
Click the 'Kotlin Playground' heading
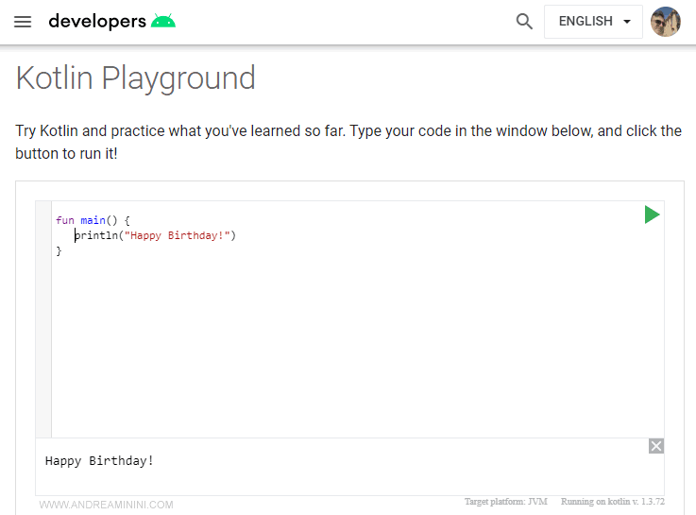135,78
